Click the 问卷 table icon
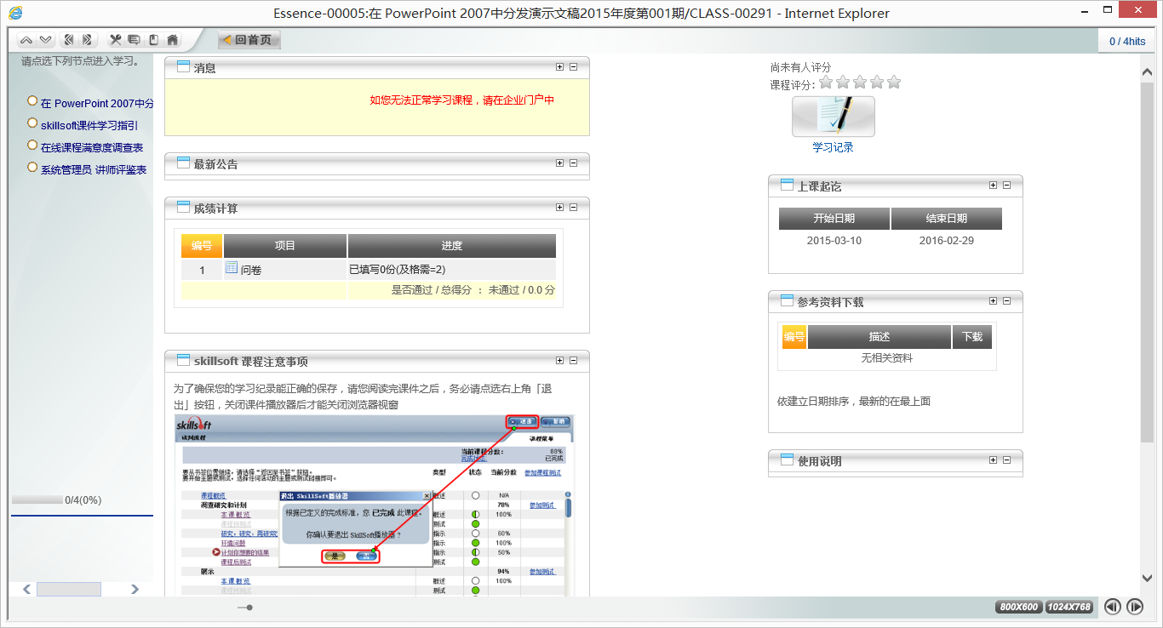Image resolution: width=1163 pixels, height=628 pixels. (232, 268)
